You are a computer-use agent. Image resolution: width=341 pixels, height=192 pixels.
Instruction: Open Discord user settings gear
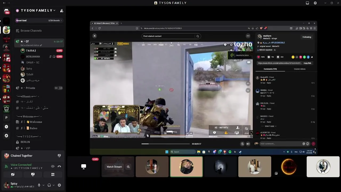click(x=59, y=185)
